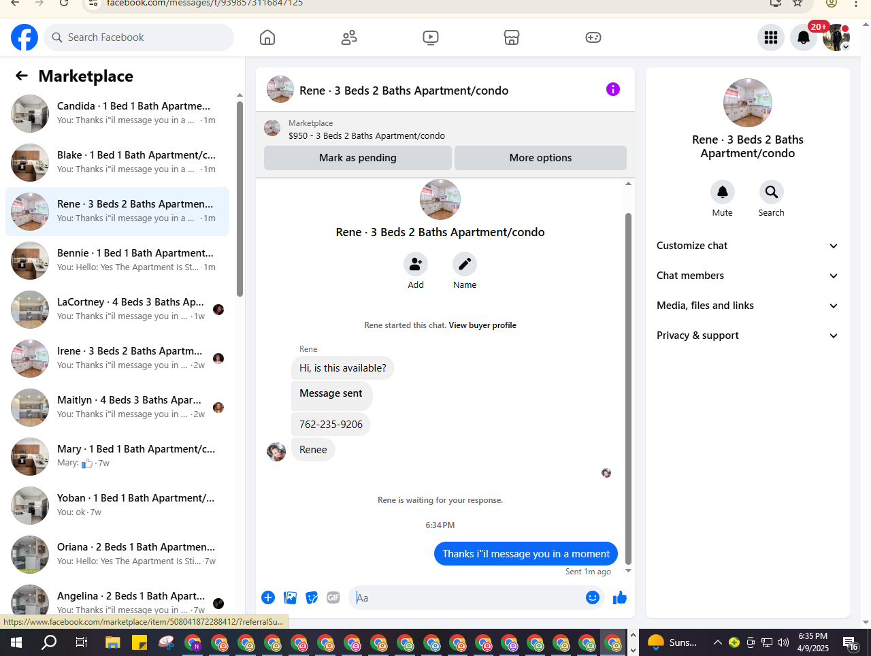This screenshot has width=871, height=656.
Task: Click More options button
Action: coord(540,158)
